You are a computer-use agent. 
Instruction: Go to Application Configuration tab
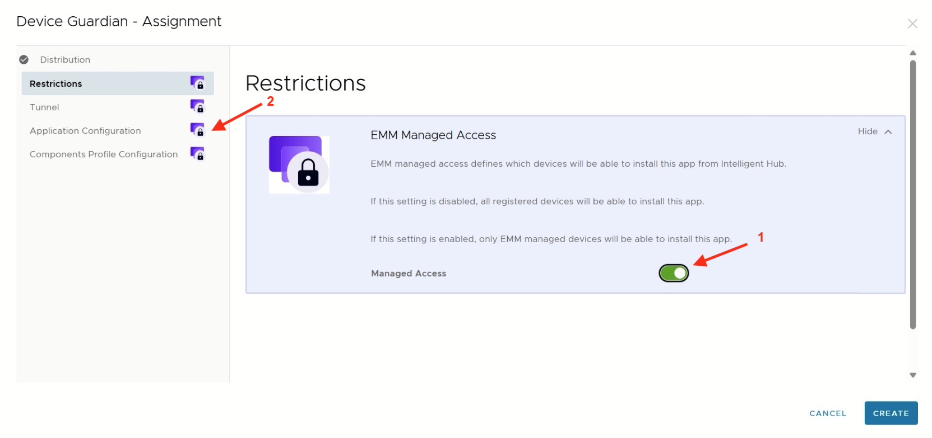coord(85,131)
